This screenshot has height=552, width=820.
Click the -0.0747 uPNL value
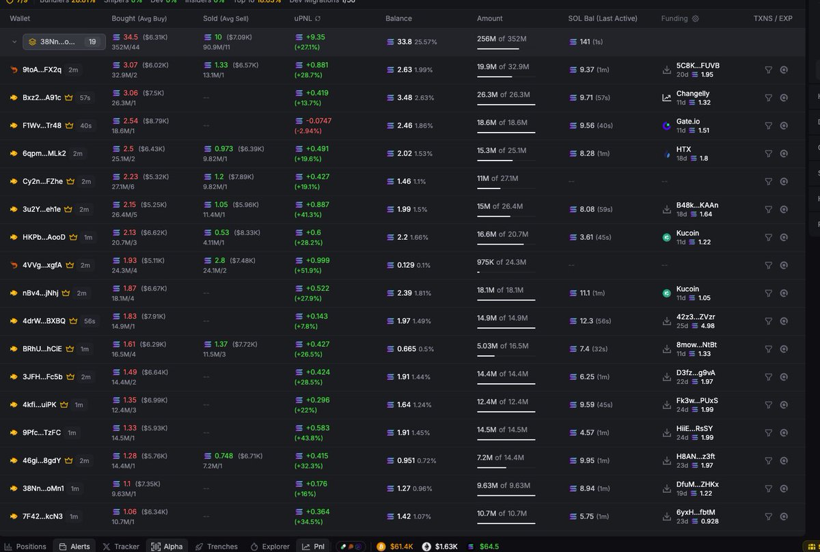click(318, 121)
